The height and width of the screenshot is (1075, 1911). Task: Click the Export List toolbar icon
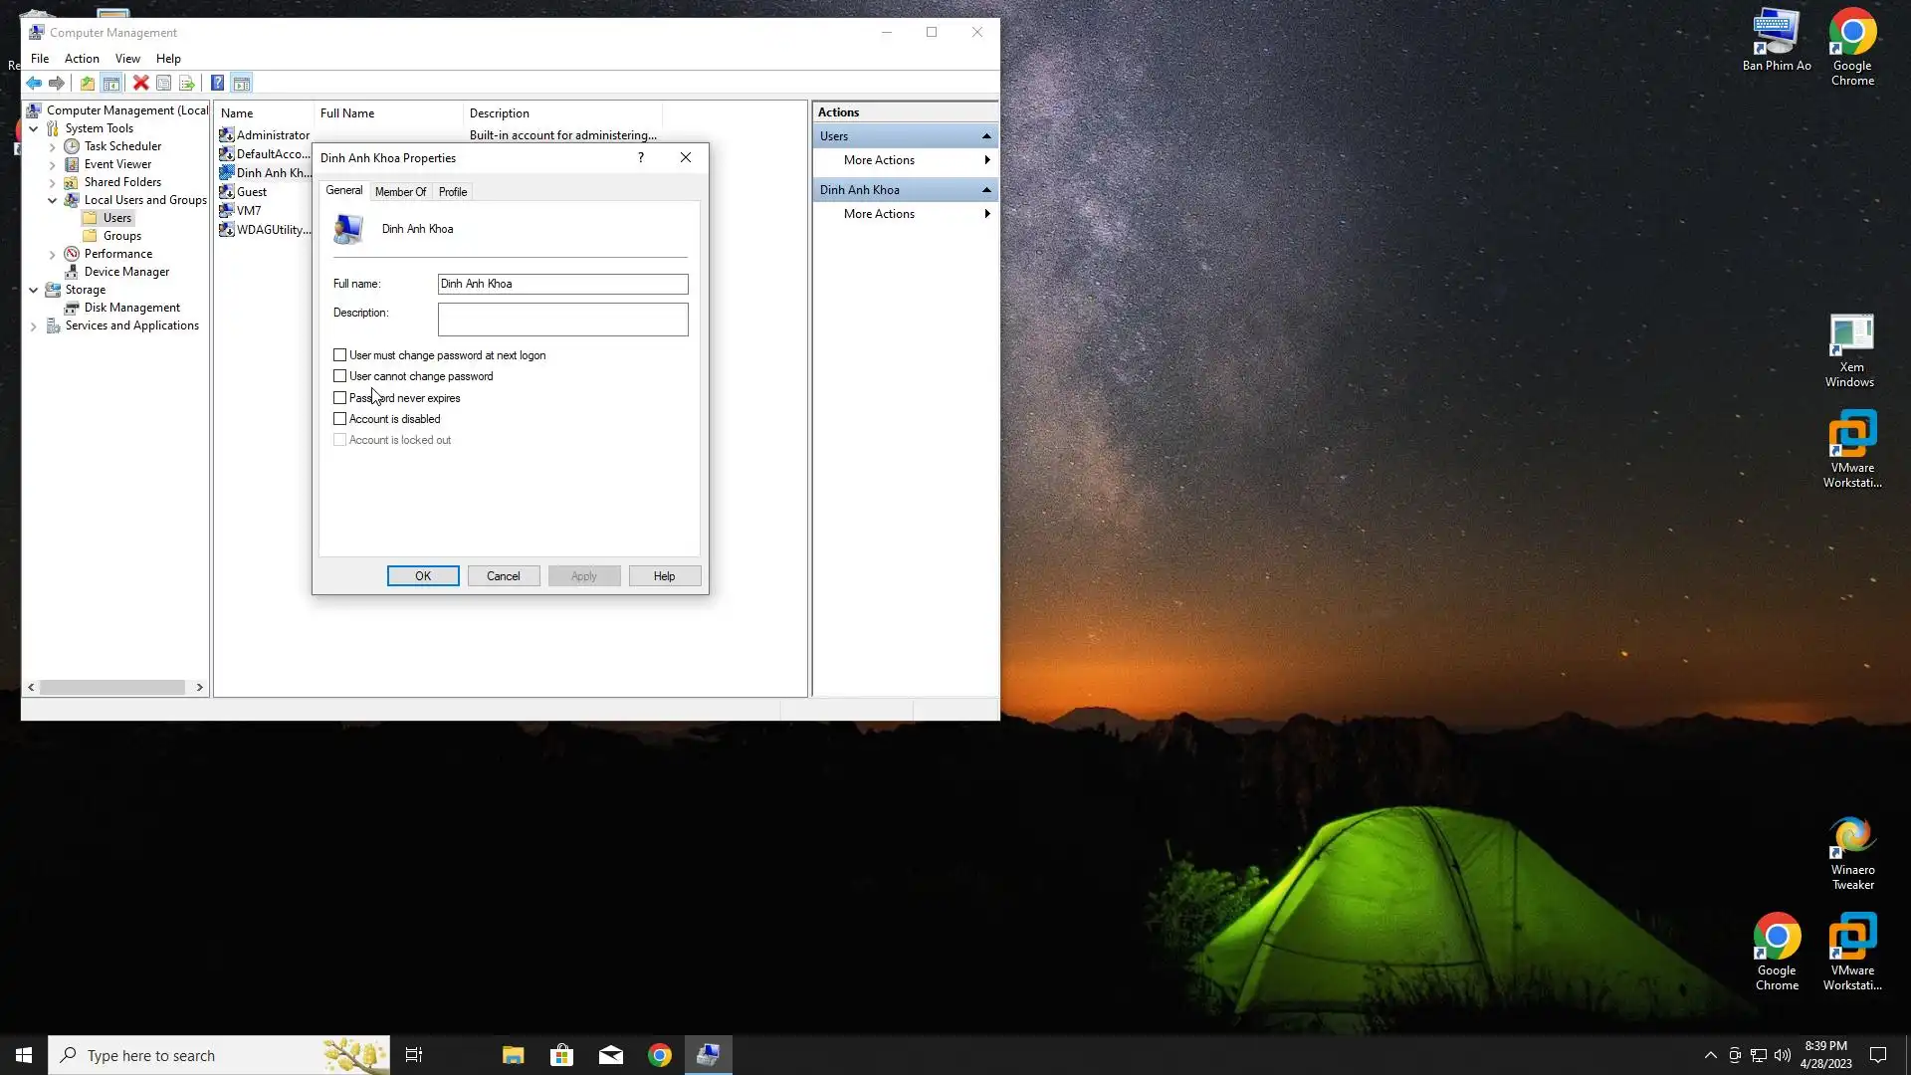point(187,84)
